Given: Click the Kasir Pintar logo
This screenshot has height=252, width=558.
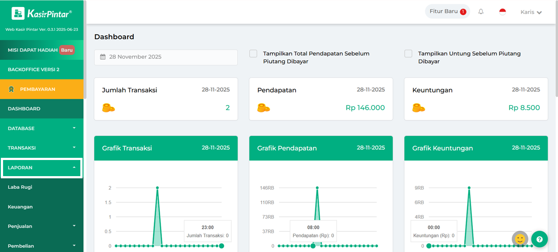Looking at the screenshot, I should tap(41, 14).
